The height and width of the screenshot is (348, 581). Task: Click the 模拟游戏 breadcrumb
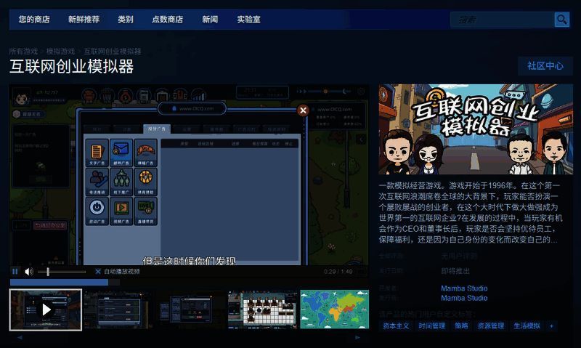point(60,51)
